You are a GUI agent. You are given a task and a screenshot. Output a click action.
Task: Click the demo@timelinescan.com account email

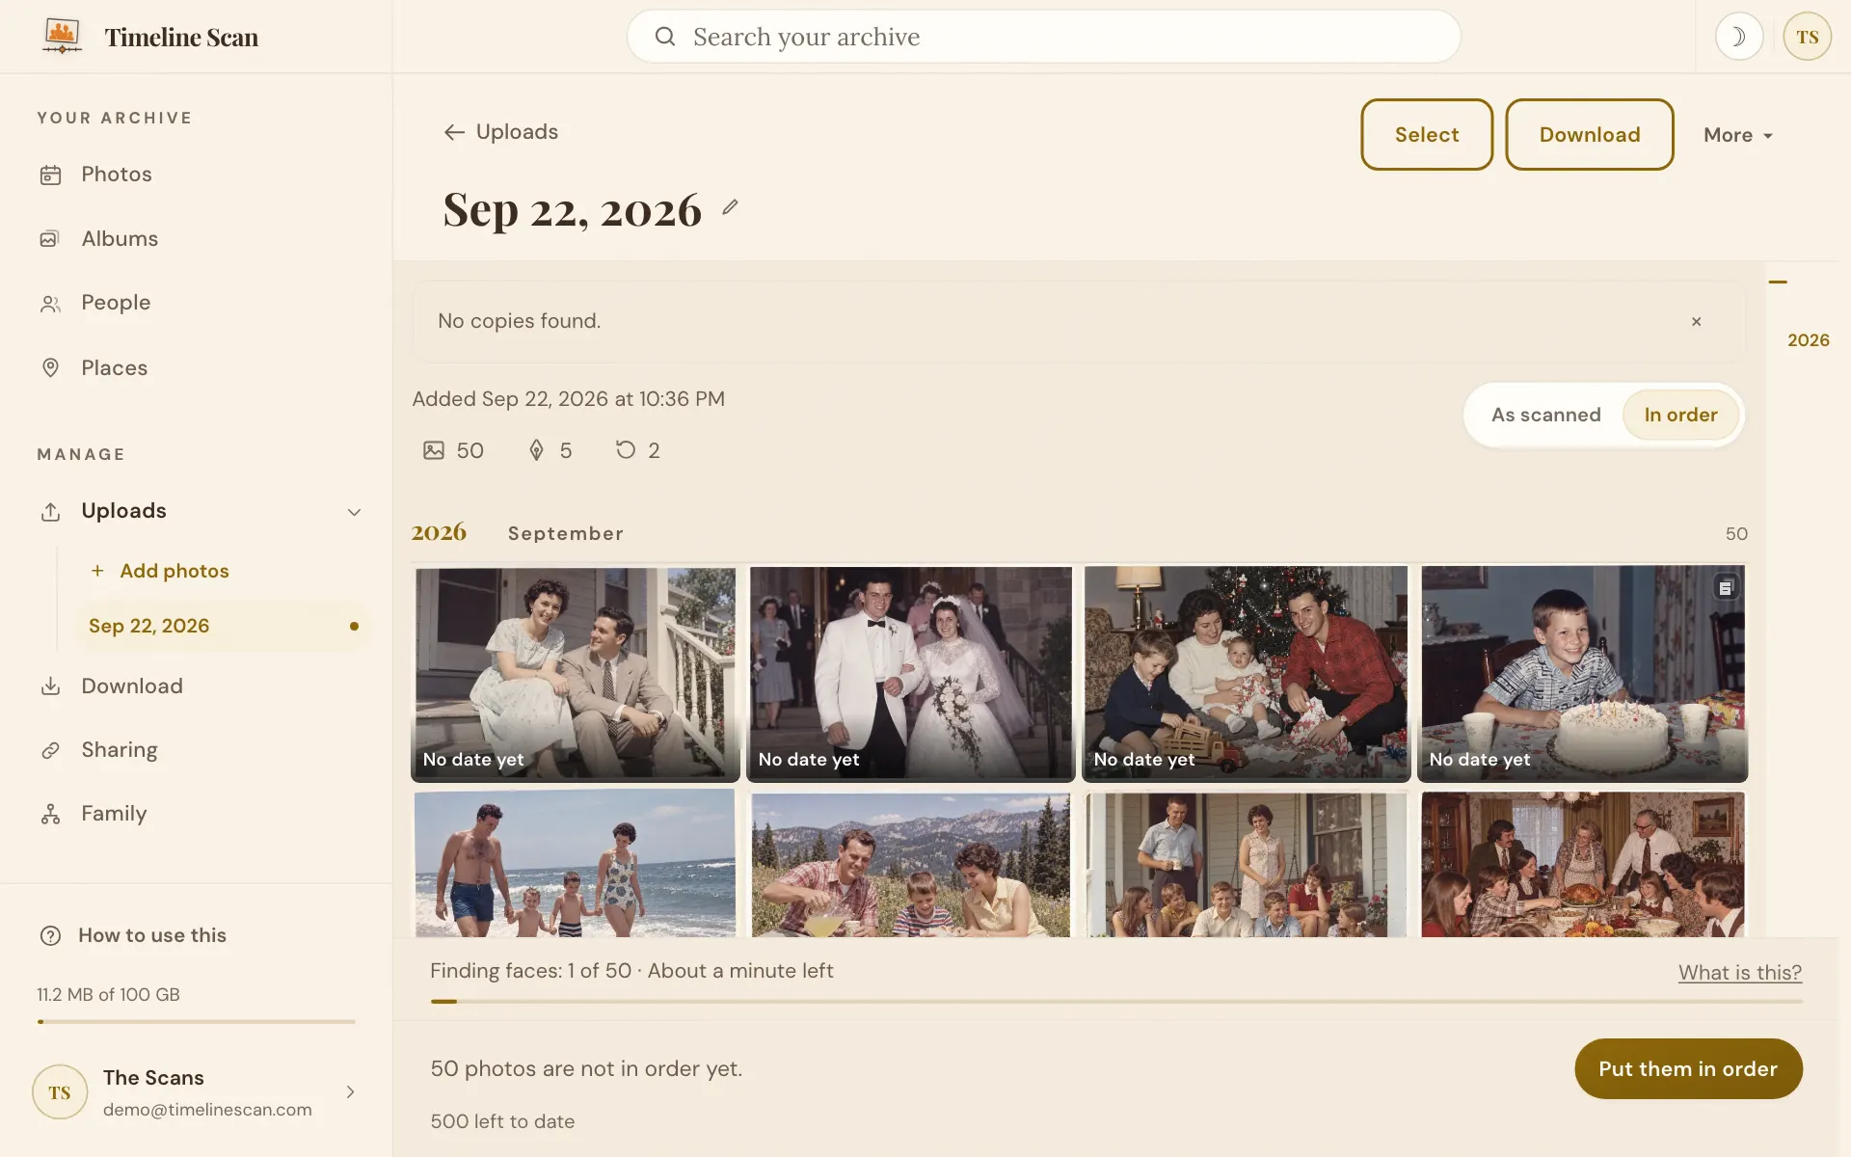click(x=207, y=1110)
